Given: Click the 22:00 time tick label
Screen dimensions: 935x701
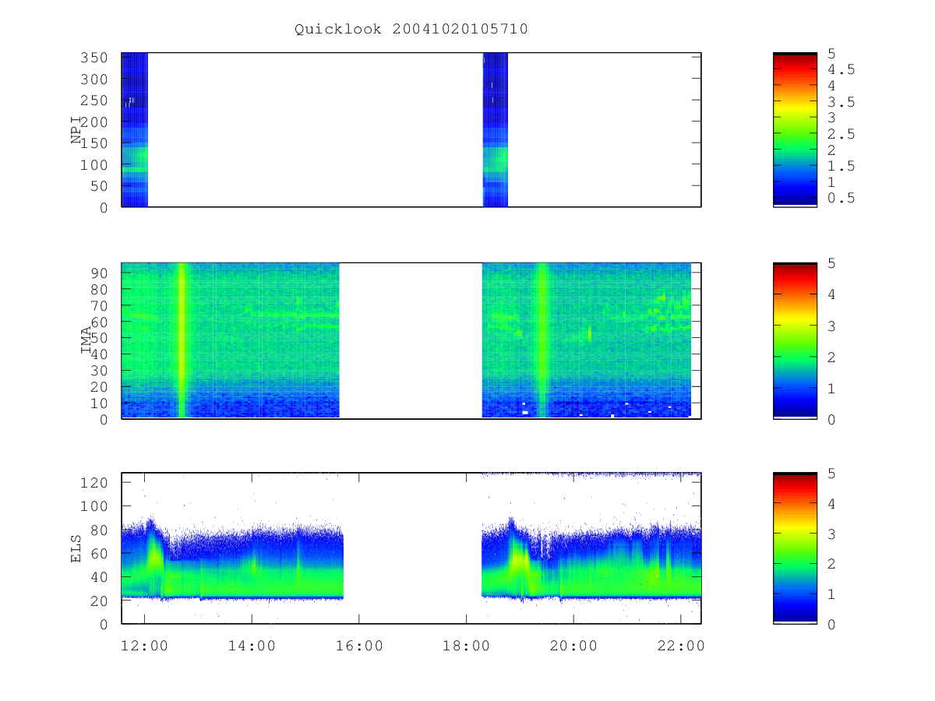Looking at the screenshot, I should (680, 646).
